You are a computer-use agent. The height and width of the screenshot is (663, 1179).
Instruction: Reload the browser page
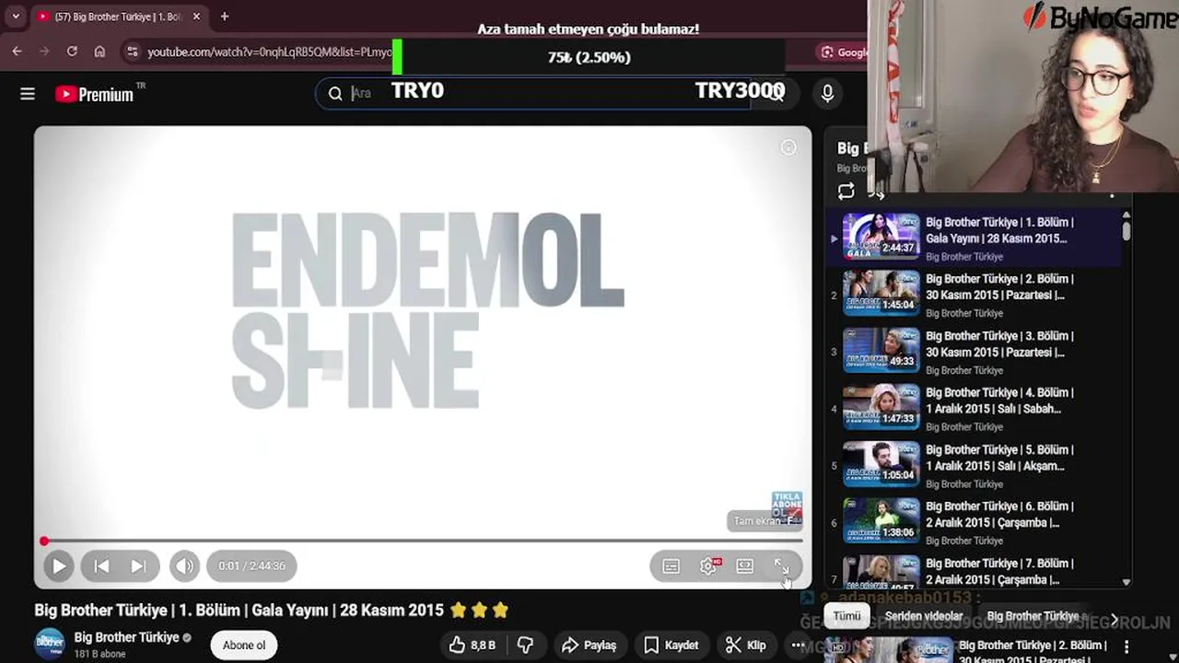point(72,52)
